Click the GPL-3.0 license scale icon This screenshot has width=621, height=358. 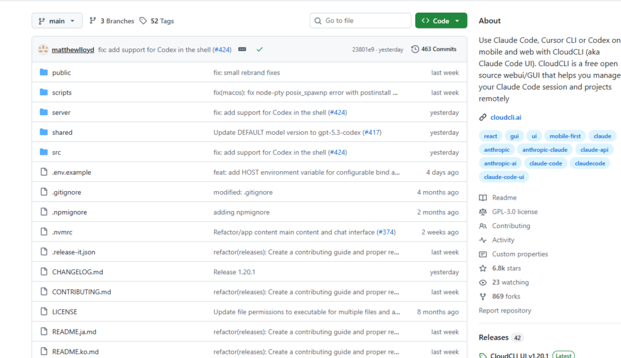[483, 212]
